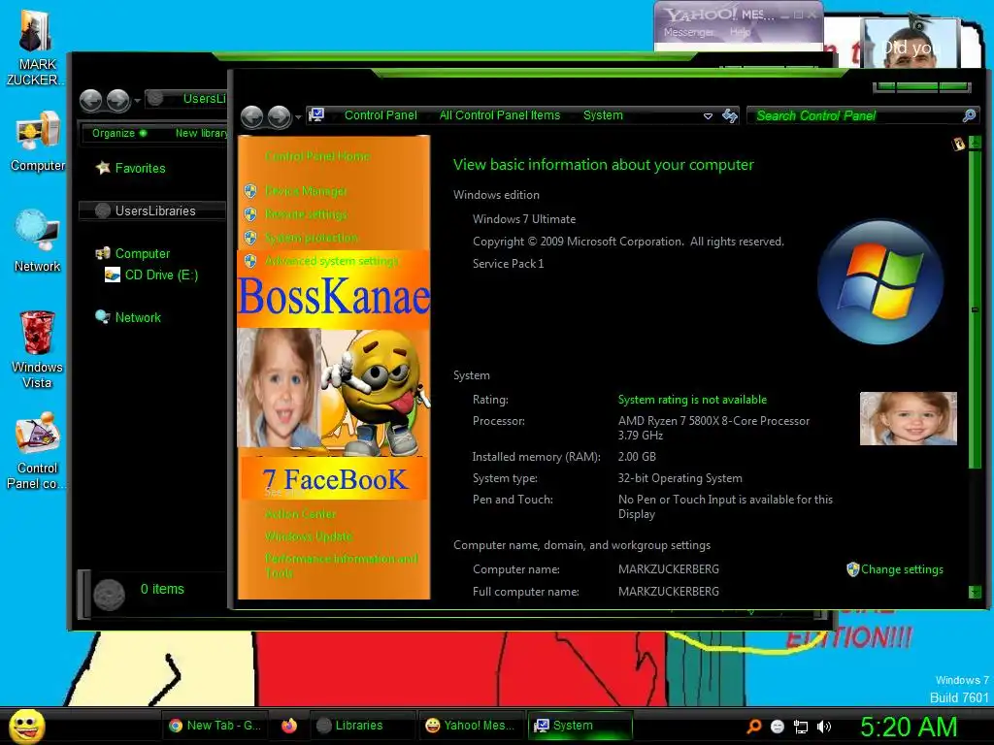Go back in Libraries window

click(x=90, y=100)
